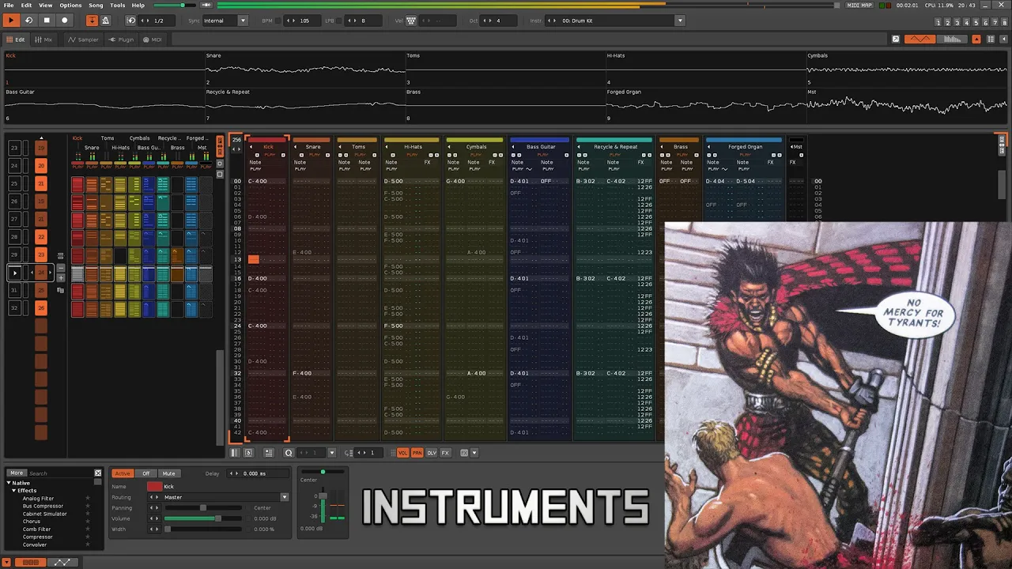The width and height of the screenshot is (1012, 569).
Task: Click the MIDI MAP button
Action: coord(859,6)
